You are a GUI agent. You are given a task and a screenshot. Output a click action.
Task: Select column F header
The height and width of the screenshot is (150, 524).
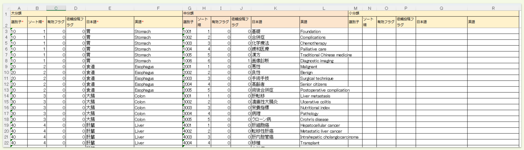(158, 8)
